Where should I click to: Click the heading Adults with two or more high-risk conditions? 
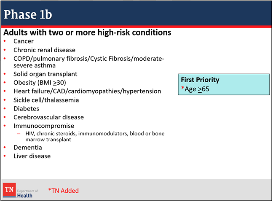point(87,32)
